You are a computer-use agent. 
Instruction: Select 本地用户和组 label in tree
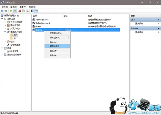[x=16, y=32]
